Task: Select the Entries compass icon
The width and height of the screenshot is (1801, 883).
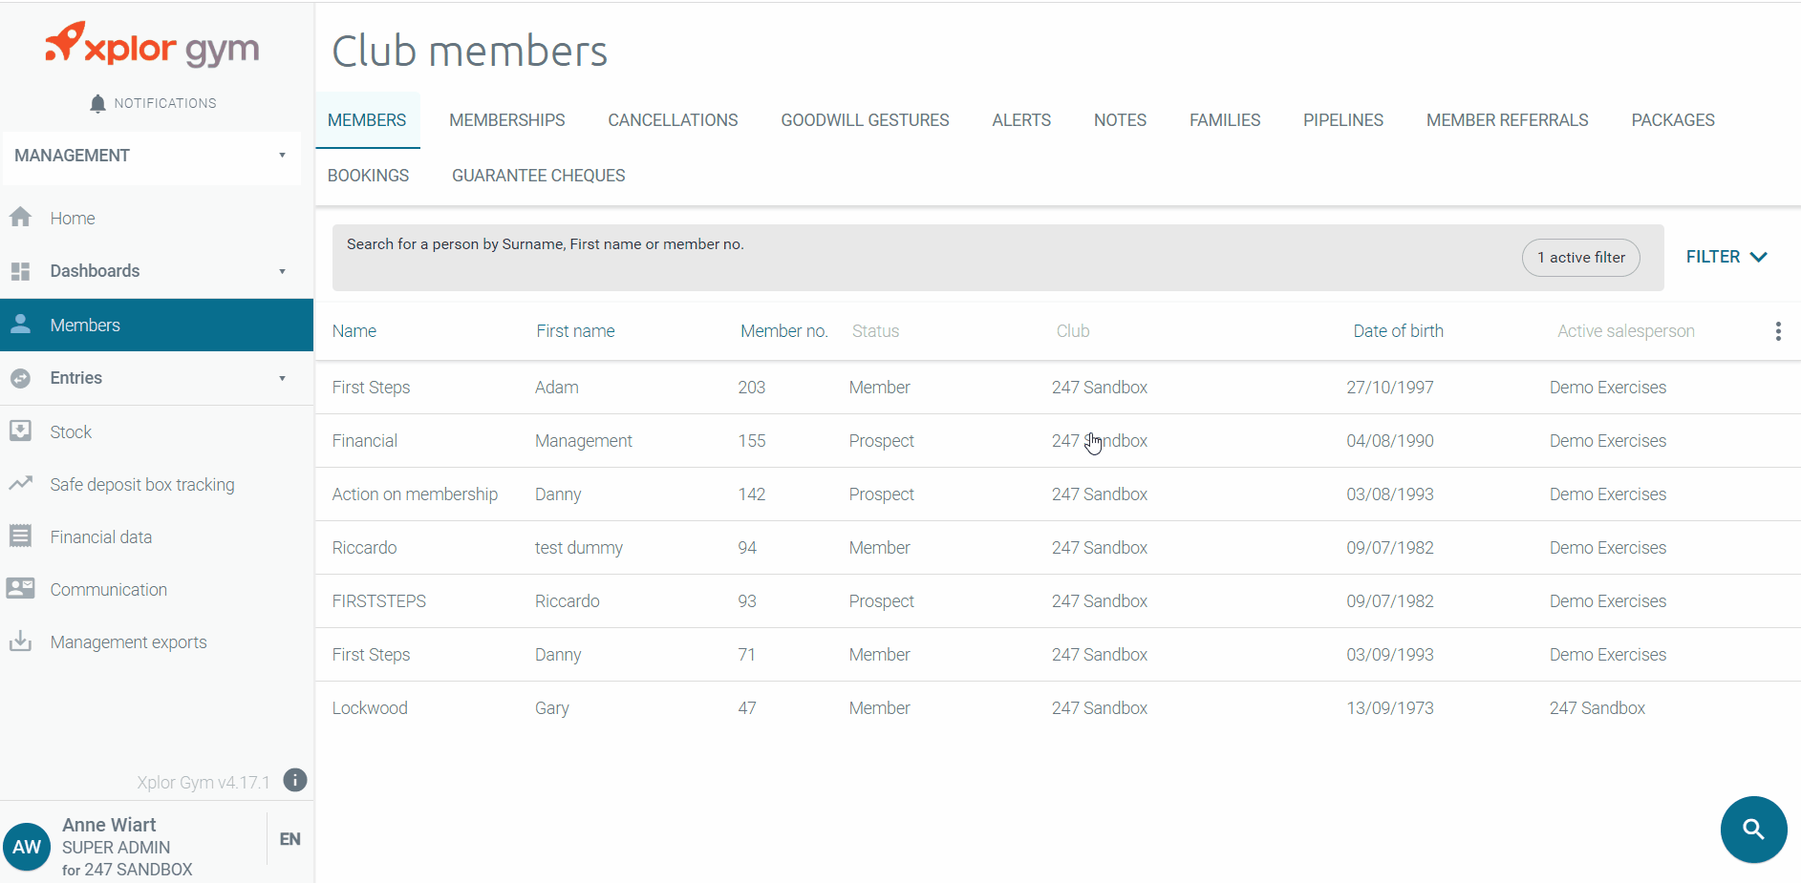Action: click(x=21, y=377)
